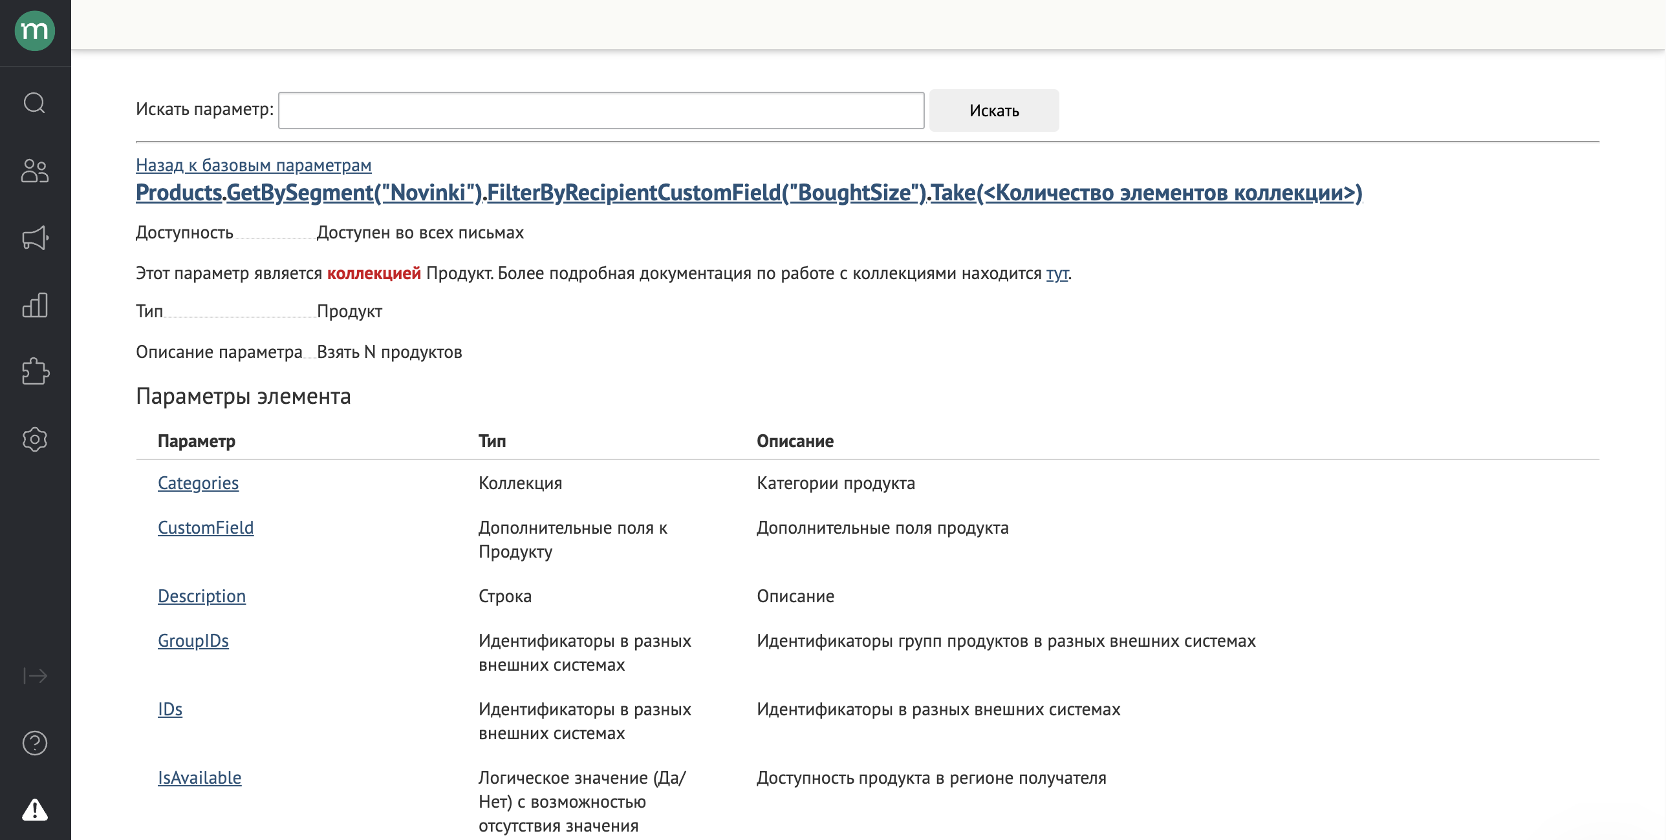The width and height of the screenshot is (1666, 840).
Task: Open the Mindbox logo home
Action: [35, 30]
